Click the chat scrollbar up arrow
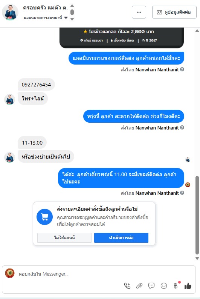This screenshot has height=299, width=200. 197,31
